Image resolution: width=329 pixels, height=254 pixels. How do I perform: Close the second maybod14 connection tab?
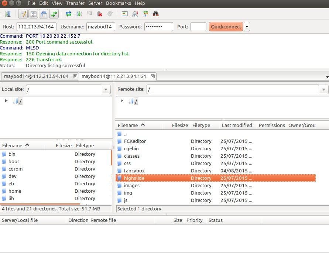[x=152, y=76]
